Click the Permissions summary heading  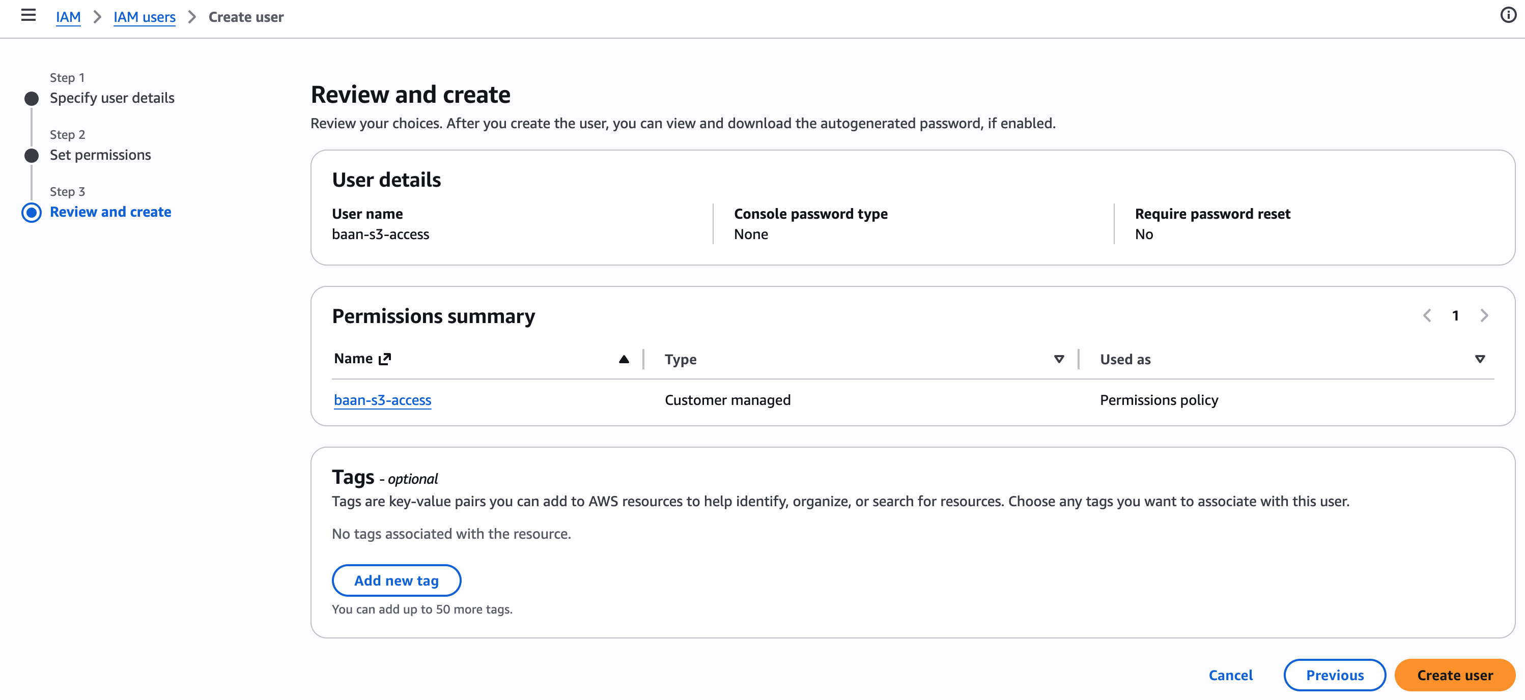pyautogui.click(x=433, y=316)
